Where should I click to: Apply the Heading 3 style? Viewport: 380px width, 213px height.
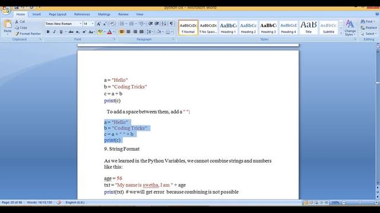tap(268, 28)
